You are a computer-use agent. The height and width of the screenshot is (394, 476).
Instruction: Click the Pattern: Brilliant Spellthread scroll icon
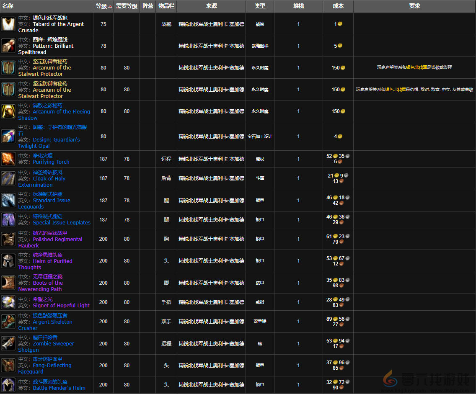tap(8, 46)
